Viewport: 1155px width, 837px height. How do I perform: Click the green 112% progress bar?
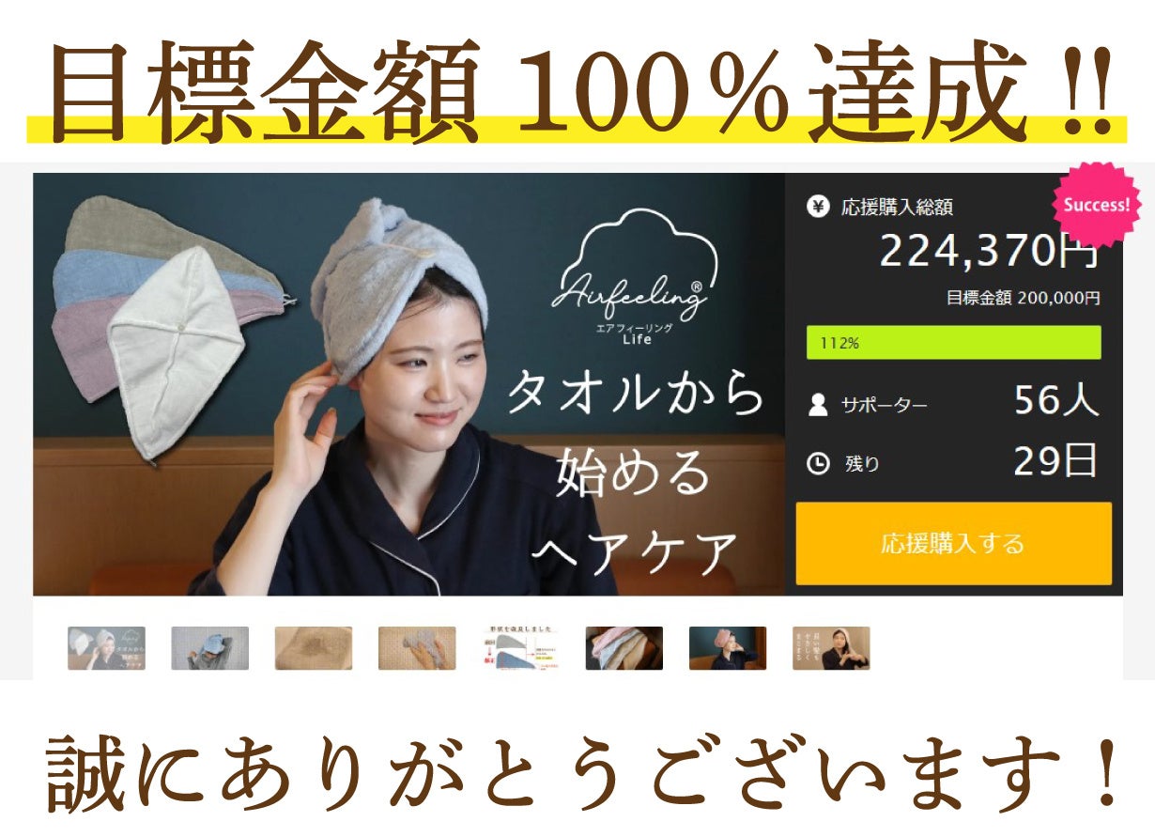pos(953,343)
